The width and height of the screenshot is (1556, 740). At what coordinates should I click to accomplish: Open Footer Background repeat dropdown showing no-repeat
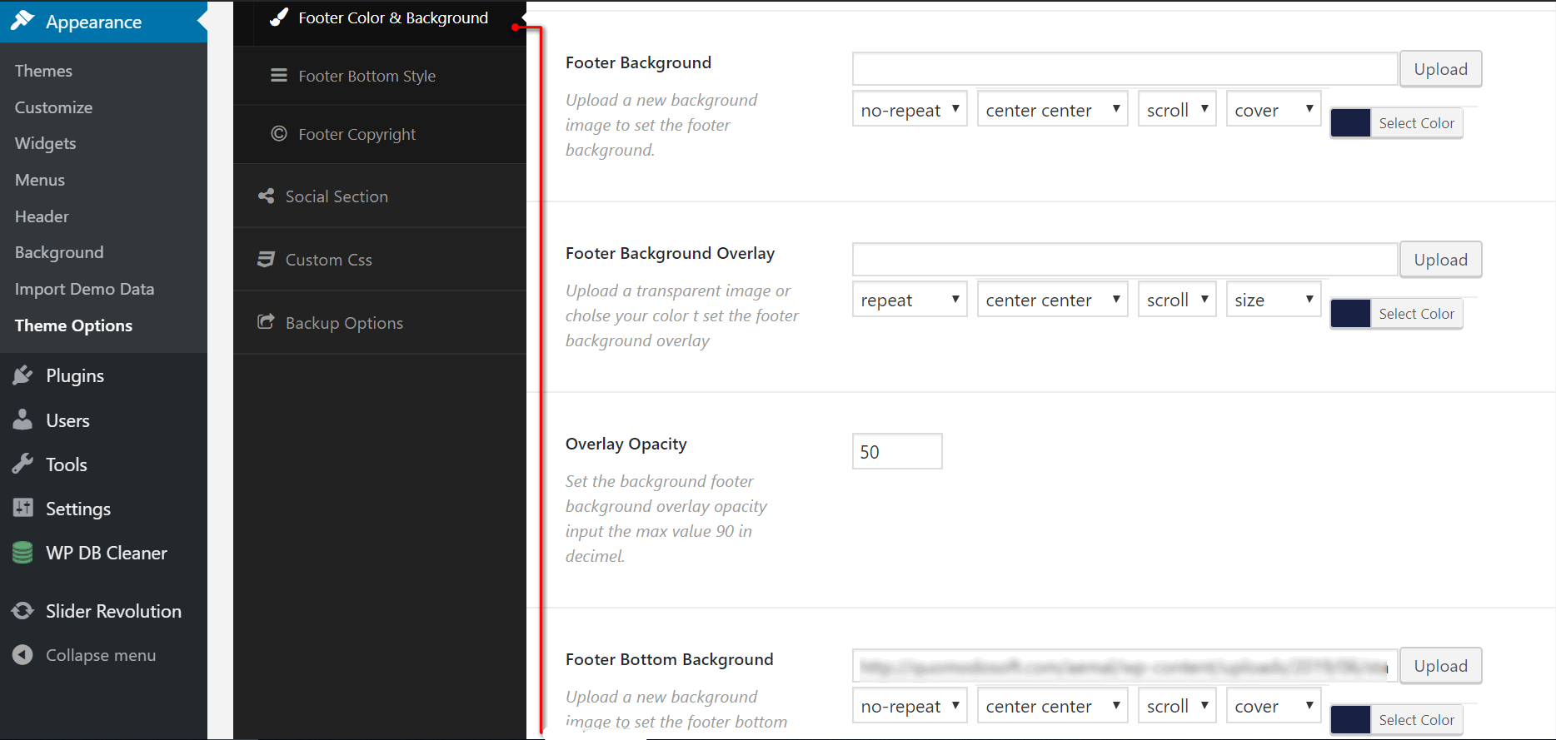909,110
